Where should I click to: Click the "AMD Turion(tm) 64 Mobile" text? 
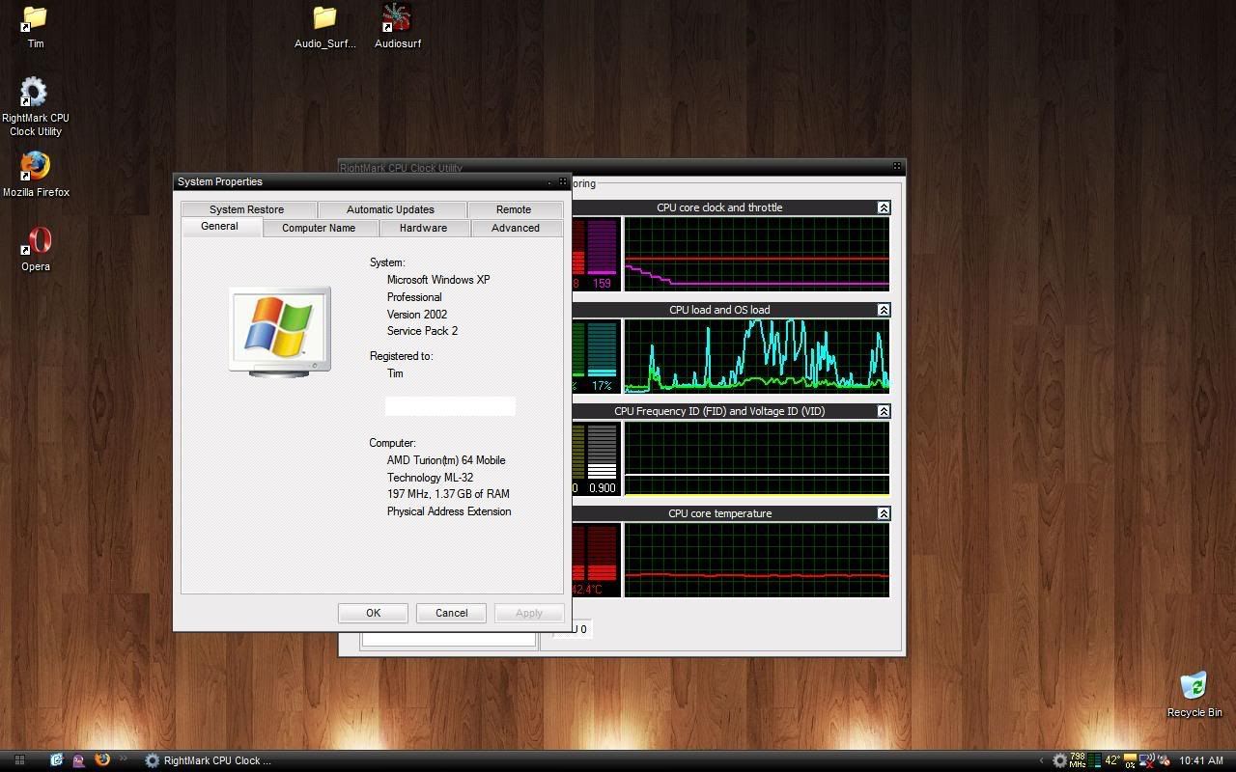(x=446, y=460)
